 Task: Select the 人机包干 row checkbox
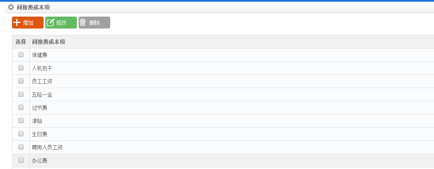click(x=21, y=68)
